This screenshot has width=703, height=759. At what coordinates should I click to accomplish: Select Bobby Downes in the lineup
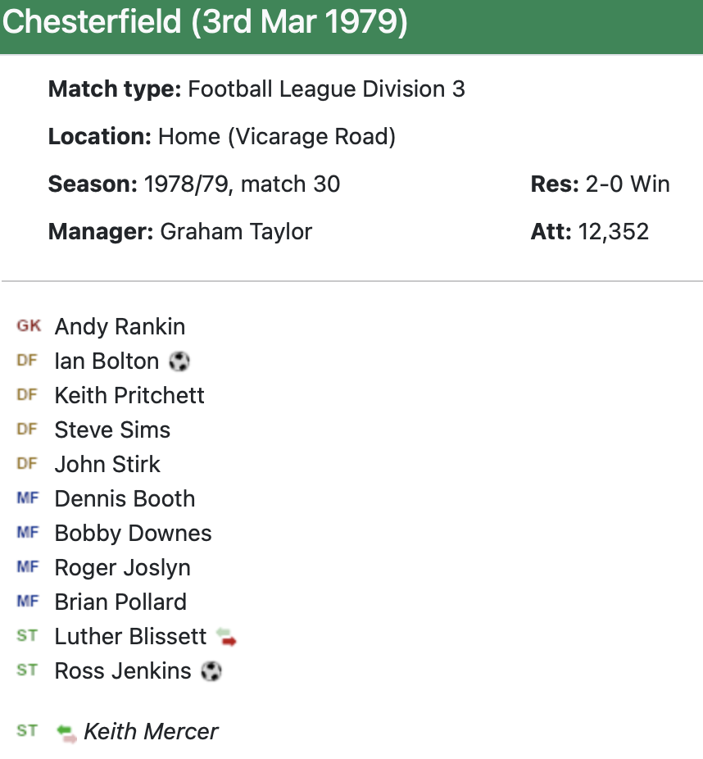click(x=133, y=534)
